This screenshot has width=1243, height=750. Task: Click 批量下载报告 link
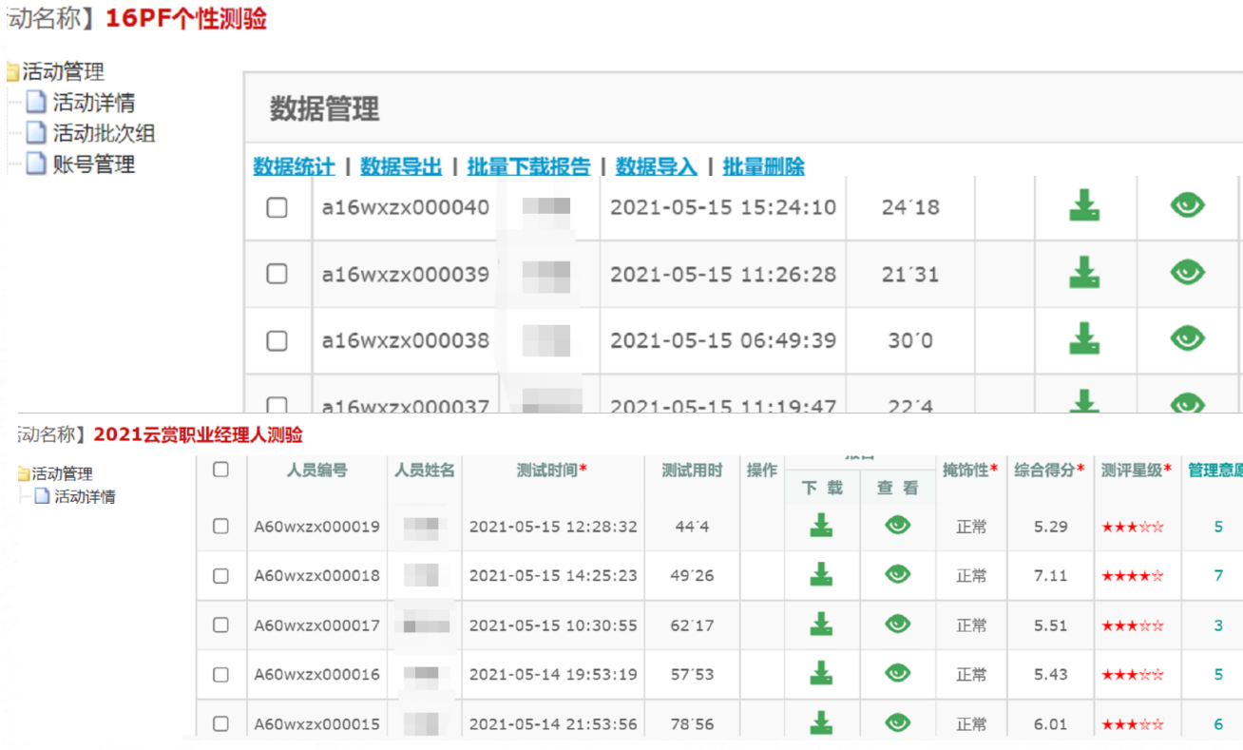coord(528,166)
